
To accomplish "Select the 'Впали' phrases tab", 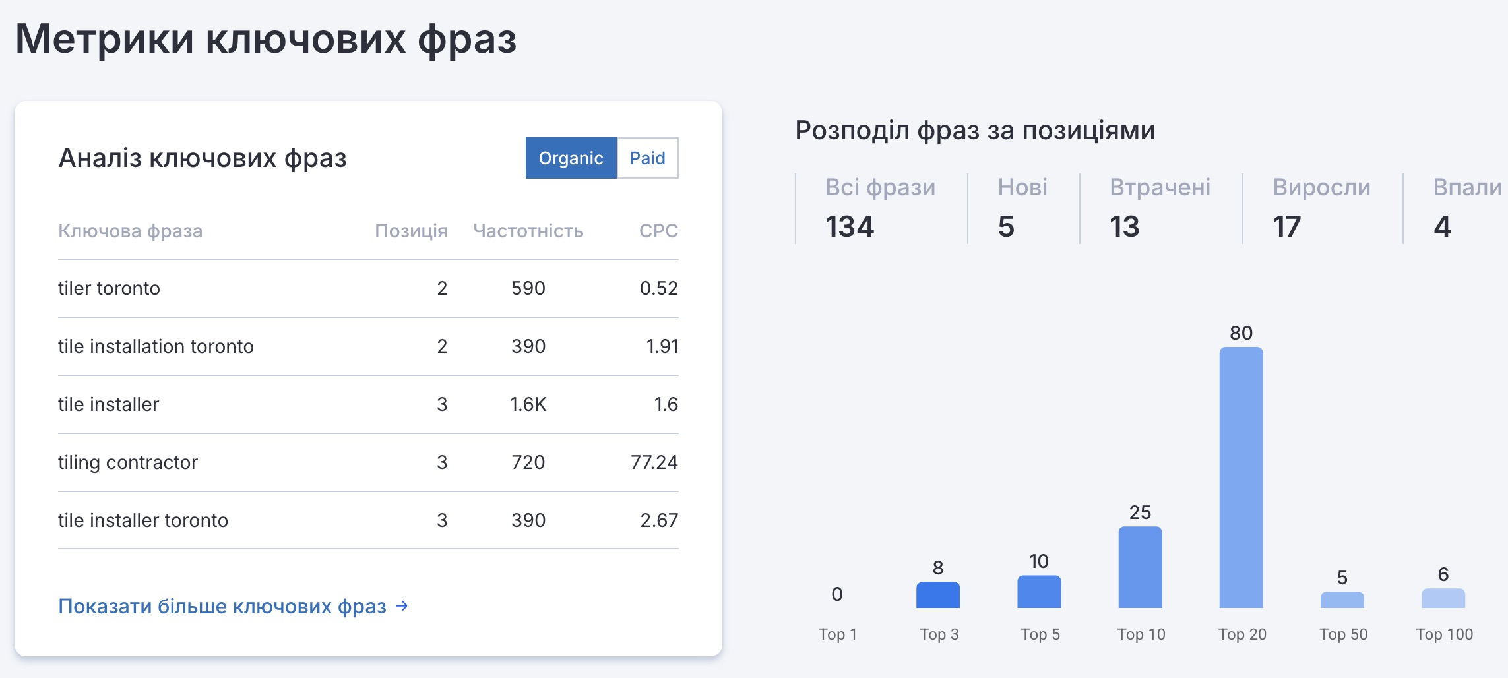I will click(x=1466, y=208).
